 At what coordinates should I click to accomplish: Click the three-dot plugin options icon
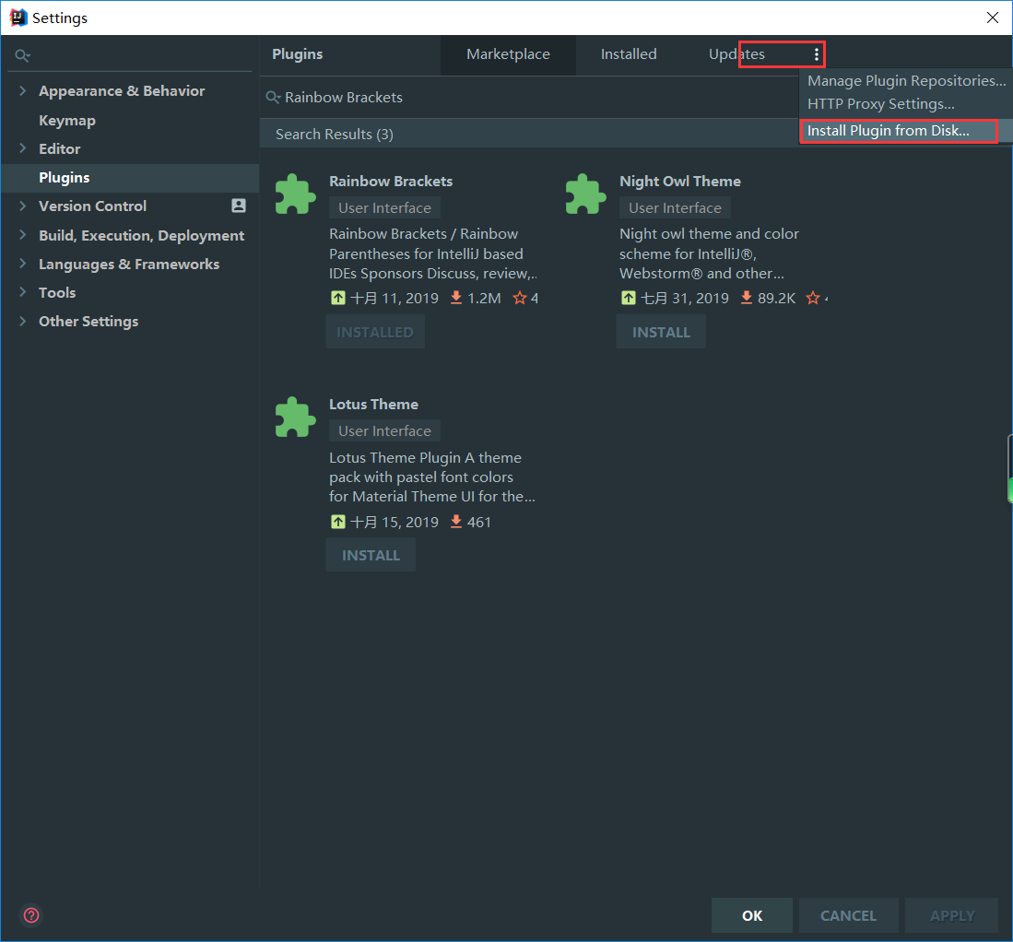click(x=816, y=54)
